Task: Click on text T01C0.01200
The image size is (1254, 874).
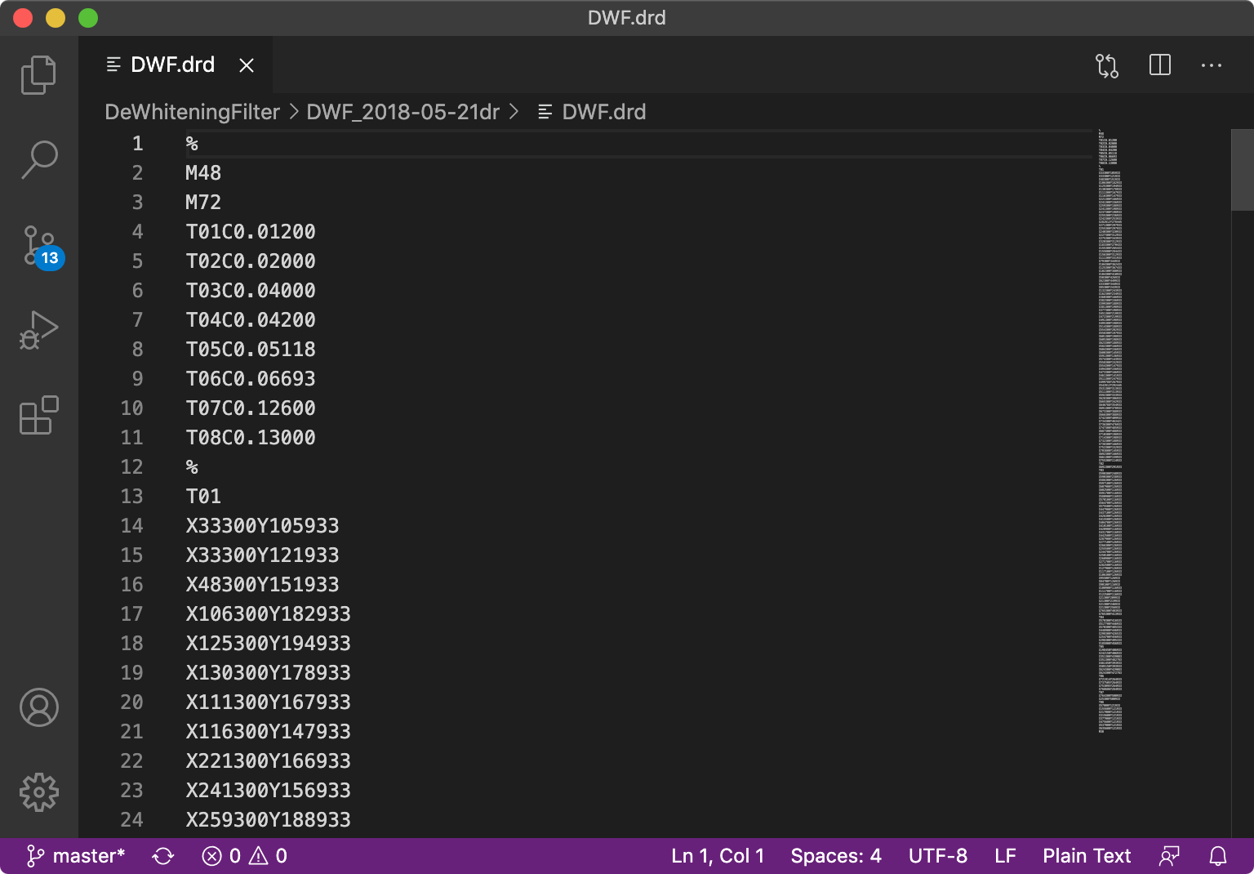Action: click(x=251, y=232)
